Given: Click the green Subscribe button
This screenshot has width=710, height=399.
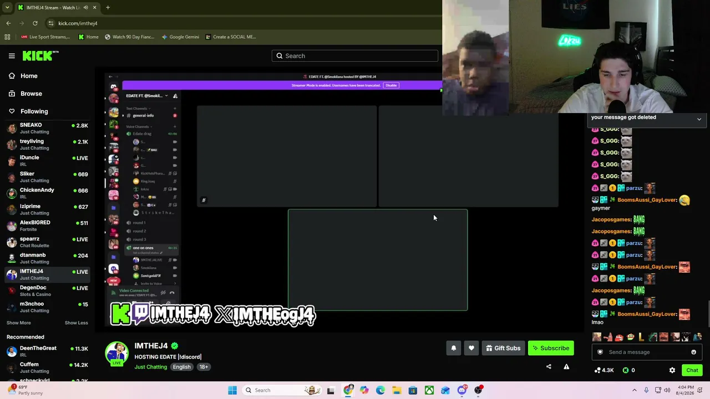Looking at the screenshot, I should click(x=551, y=348).
